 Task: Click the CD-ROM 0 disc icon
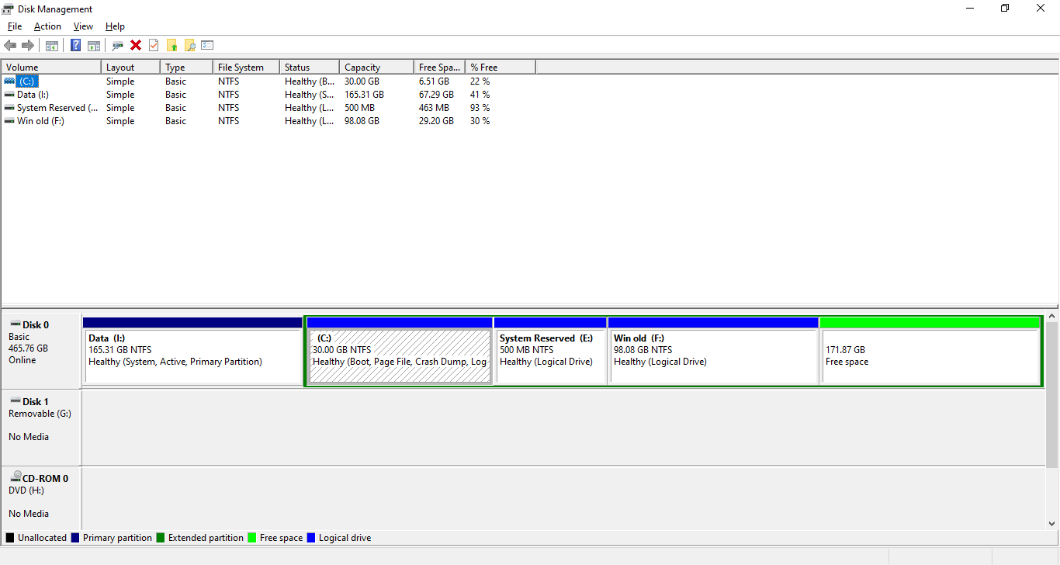[x=15, y=477]
